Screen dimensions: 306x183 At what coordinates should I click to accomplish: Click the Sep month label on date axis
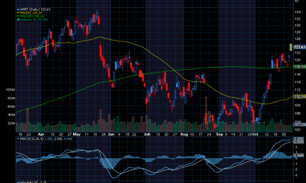coord(220,134)
